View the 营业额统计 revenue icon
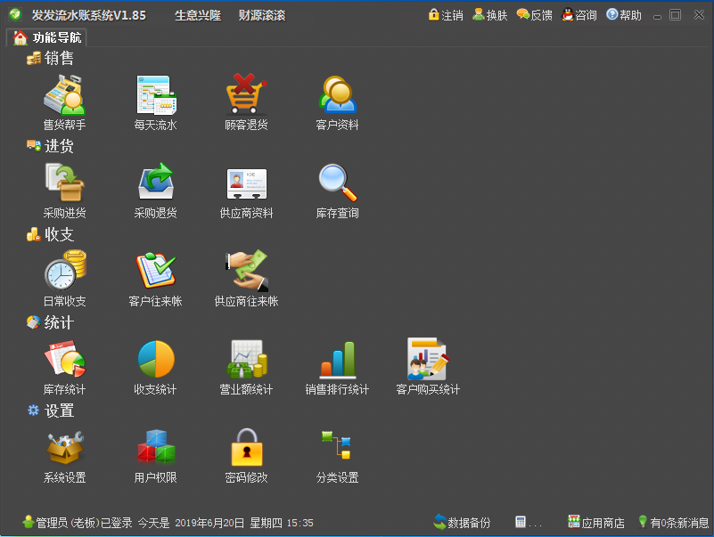 click(x=246, y=359)
